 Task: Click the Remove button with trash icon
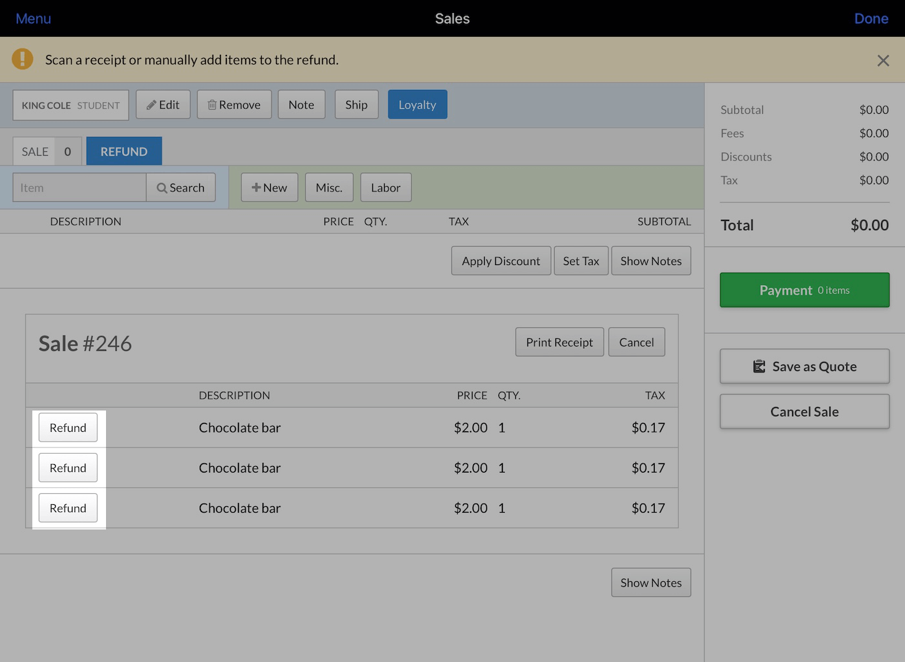(234, 105)
